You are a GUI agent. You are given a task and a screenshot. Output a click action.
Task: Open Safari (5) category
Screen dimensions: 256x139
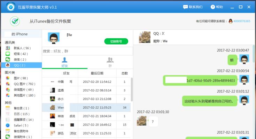(21, 125)
